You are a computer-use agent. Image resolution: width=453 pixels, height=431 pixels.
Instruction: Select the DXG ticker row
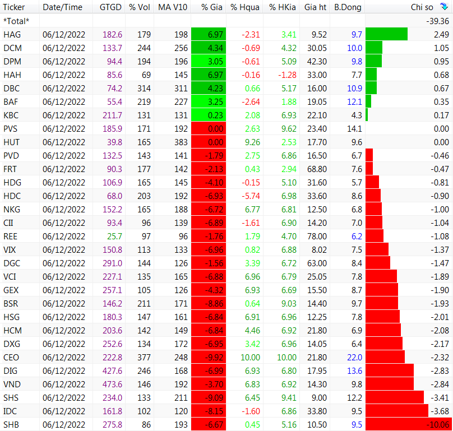(227, 344)
